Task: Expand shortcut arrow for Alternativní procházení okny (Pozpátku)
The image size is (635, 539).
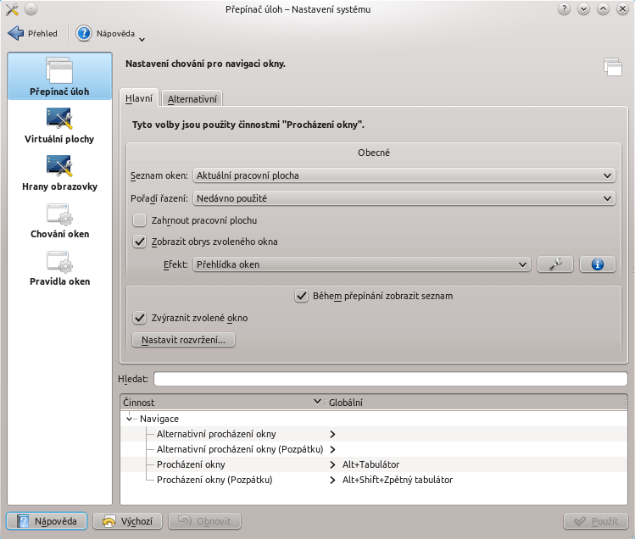Action: pyautogui.click(x=332, y=449)
